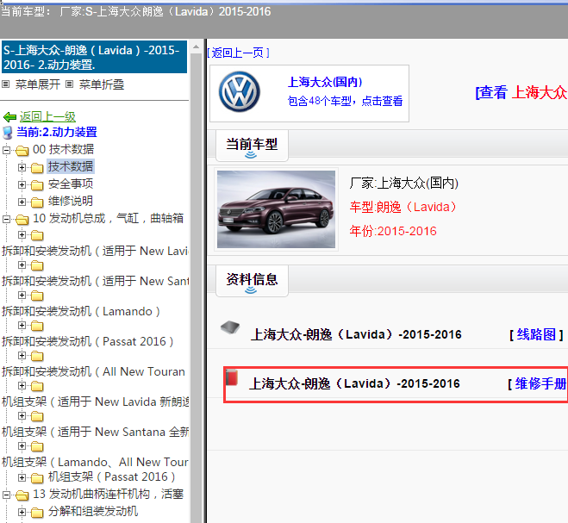Click the blue header S-上海大众-朗逸 title
Viewport: 568px width, 523px height.
(94, 57)
